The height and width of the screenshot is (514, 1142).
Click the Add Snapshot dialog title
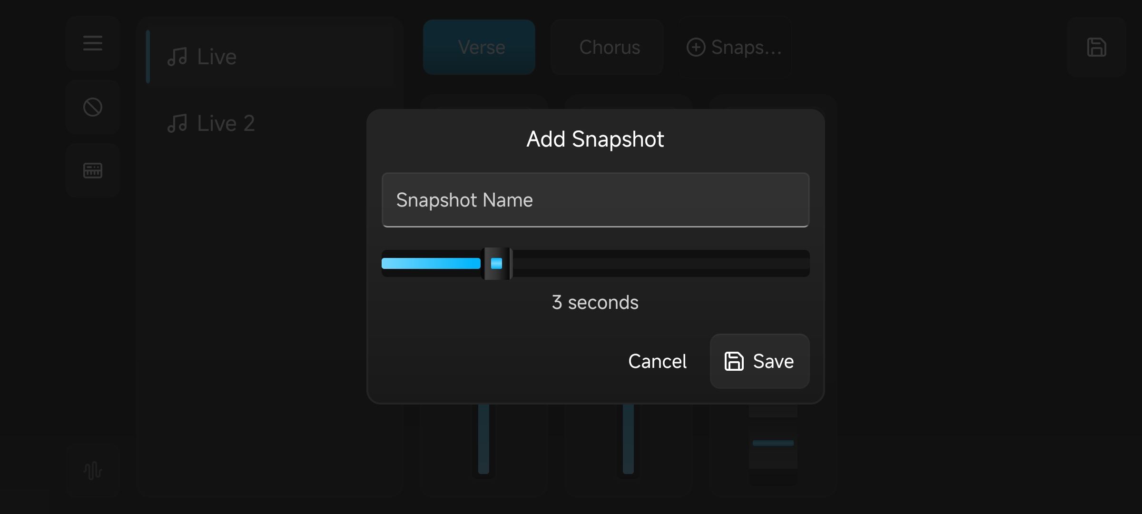[595, 139]
